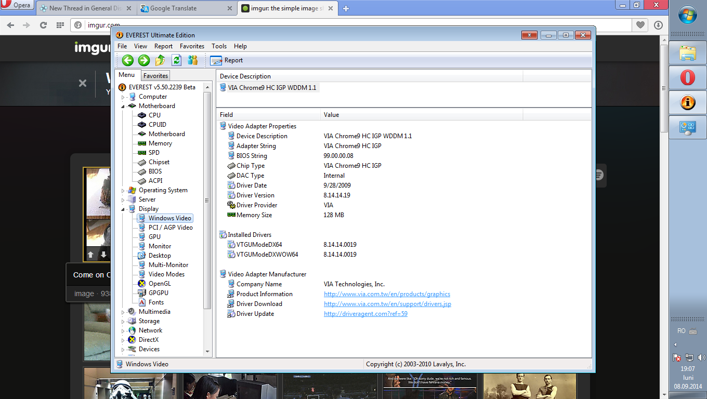Expand the Multimedia tree node

pos(123,312)
